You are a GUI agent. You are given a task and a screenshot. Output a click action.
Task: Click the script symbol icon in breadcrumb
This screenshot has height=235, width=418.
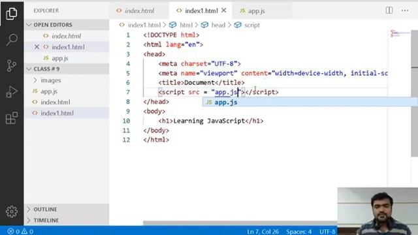point(238,25)
